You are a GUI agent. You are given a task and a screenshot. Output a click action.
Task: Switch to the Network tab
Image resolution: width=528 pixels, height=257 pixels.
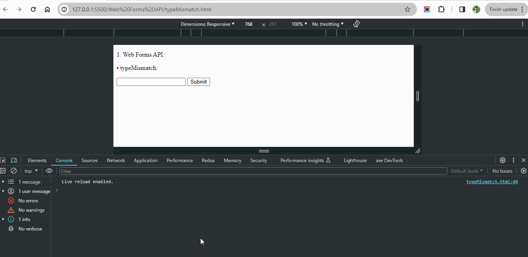tap(116, 160)
